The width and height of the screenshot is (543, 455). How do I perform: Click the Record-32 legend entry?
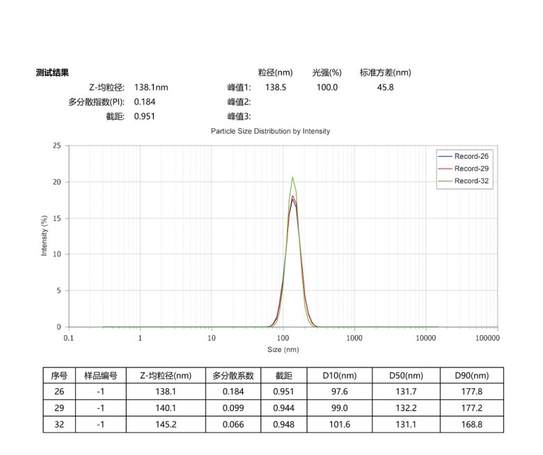(x=471, y=181)
